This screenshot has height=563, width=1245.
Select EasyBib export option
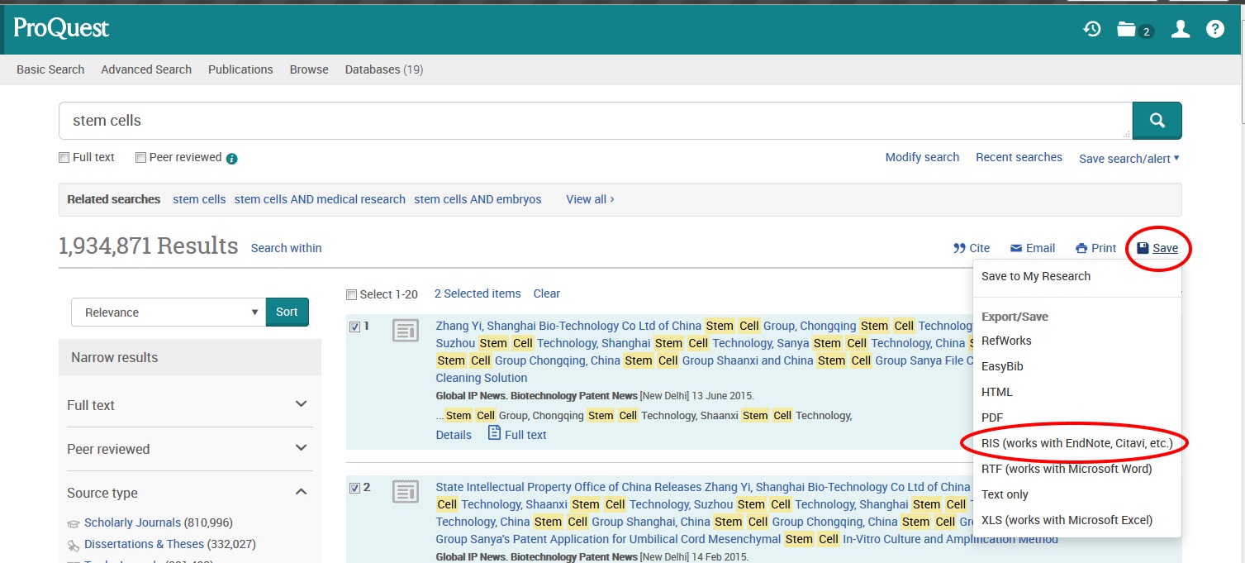[1002, 366]
